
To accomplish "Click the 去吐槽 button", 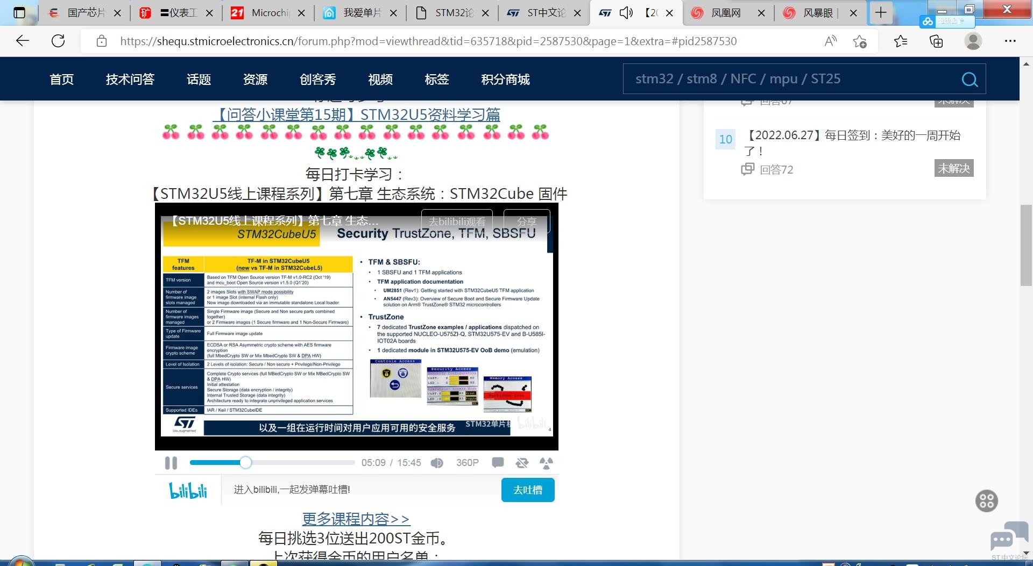I will click(528, 490).
